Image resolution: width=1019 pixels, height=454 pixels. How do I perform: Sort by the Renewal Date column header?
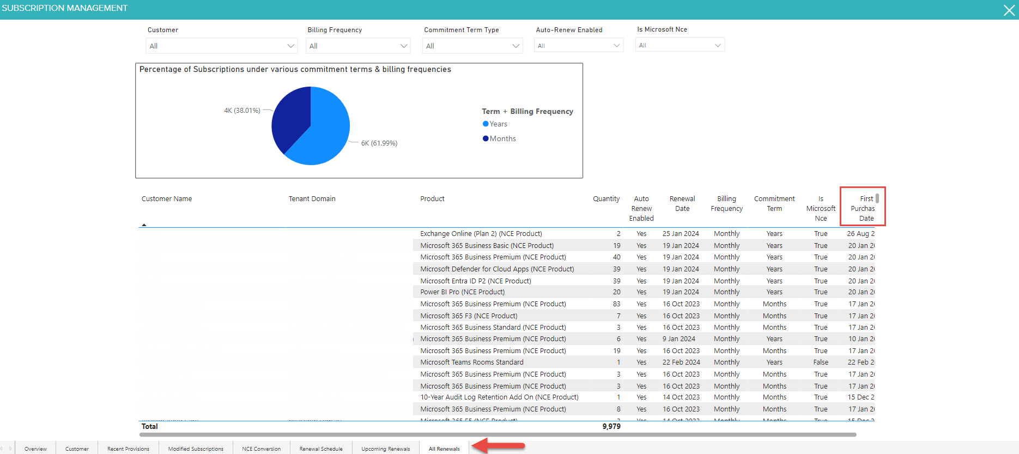click(x=682, y=204)
